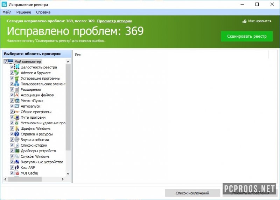Click the Справка и ресурсы question icon
280x200 pixels.
tap(17, 134)
